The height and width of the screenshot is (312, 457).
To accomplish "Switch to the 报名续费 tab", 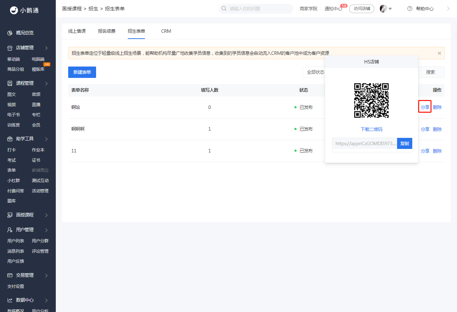I will (107, 31).
